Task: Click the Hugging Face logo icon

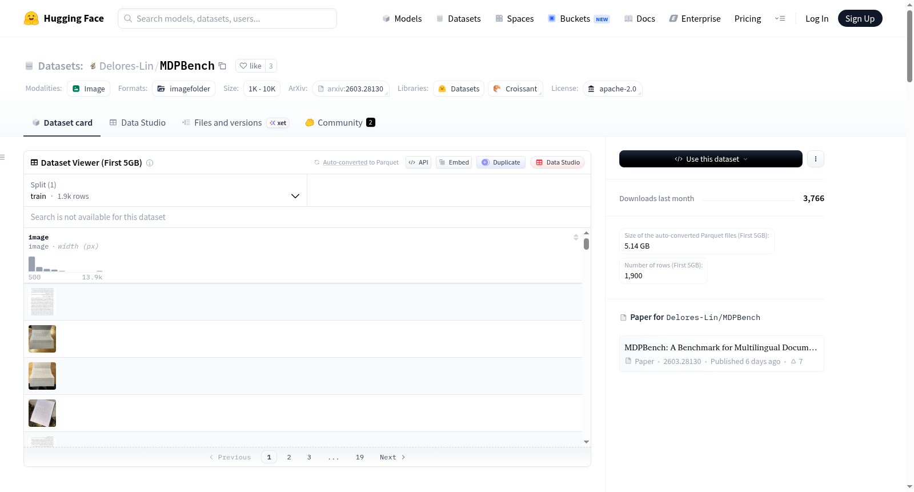Action: pyautogui.click(x=31, y=18)
